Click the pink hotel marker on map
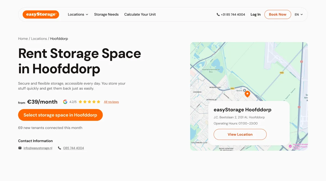Image resolution: width=326 pixels, height=181 pixels. [290, 146]
